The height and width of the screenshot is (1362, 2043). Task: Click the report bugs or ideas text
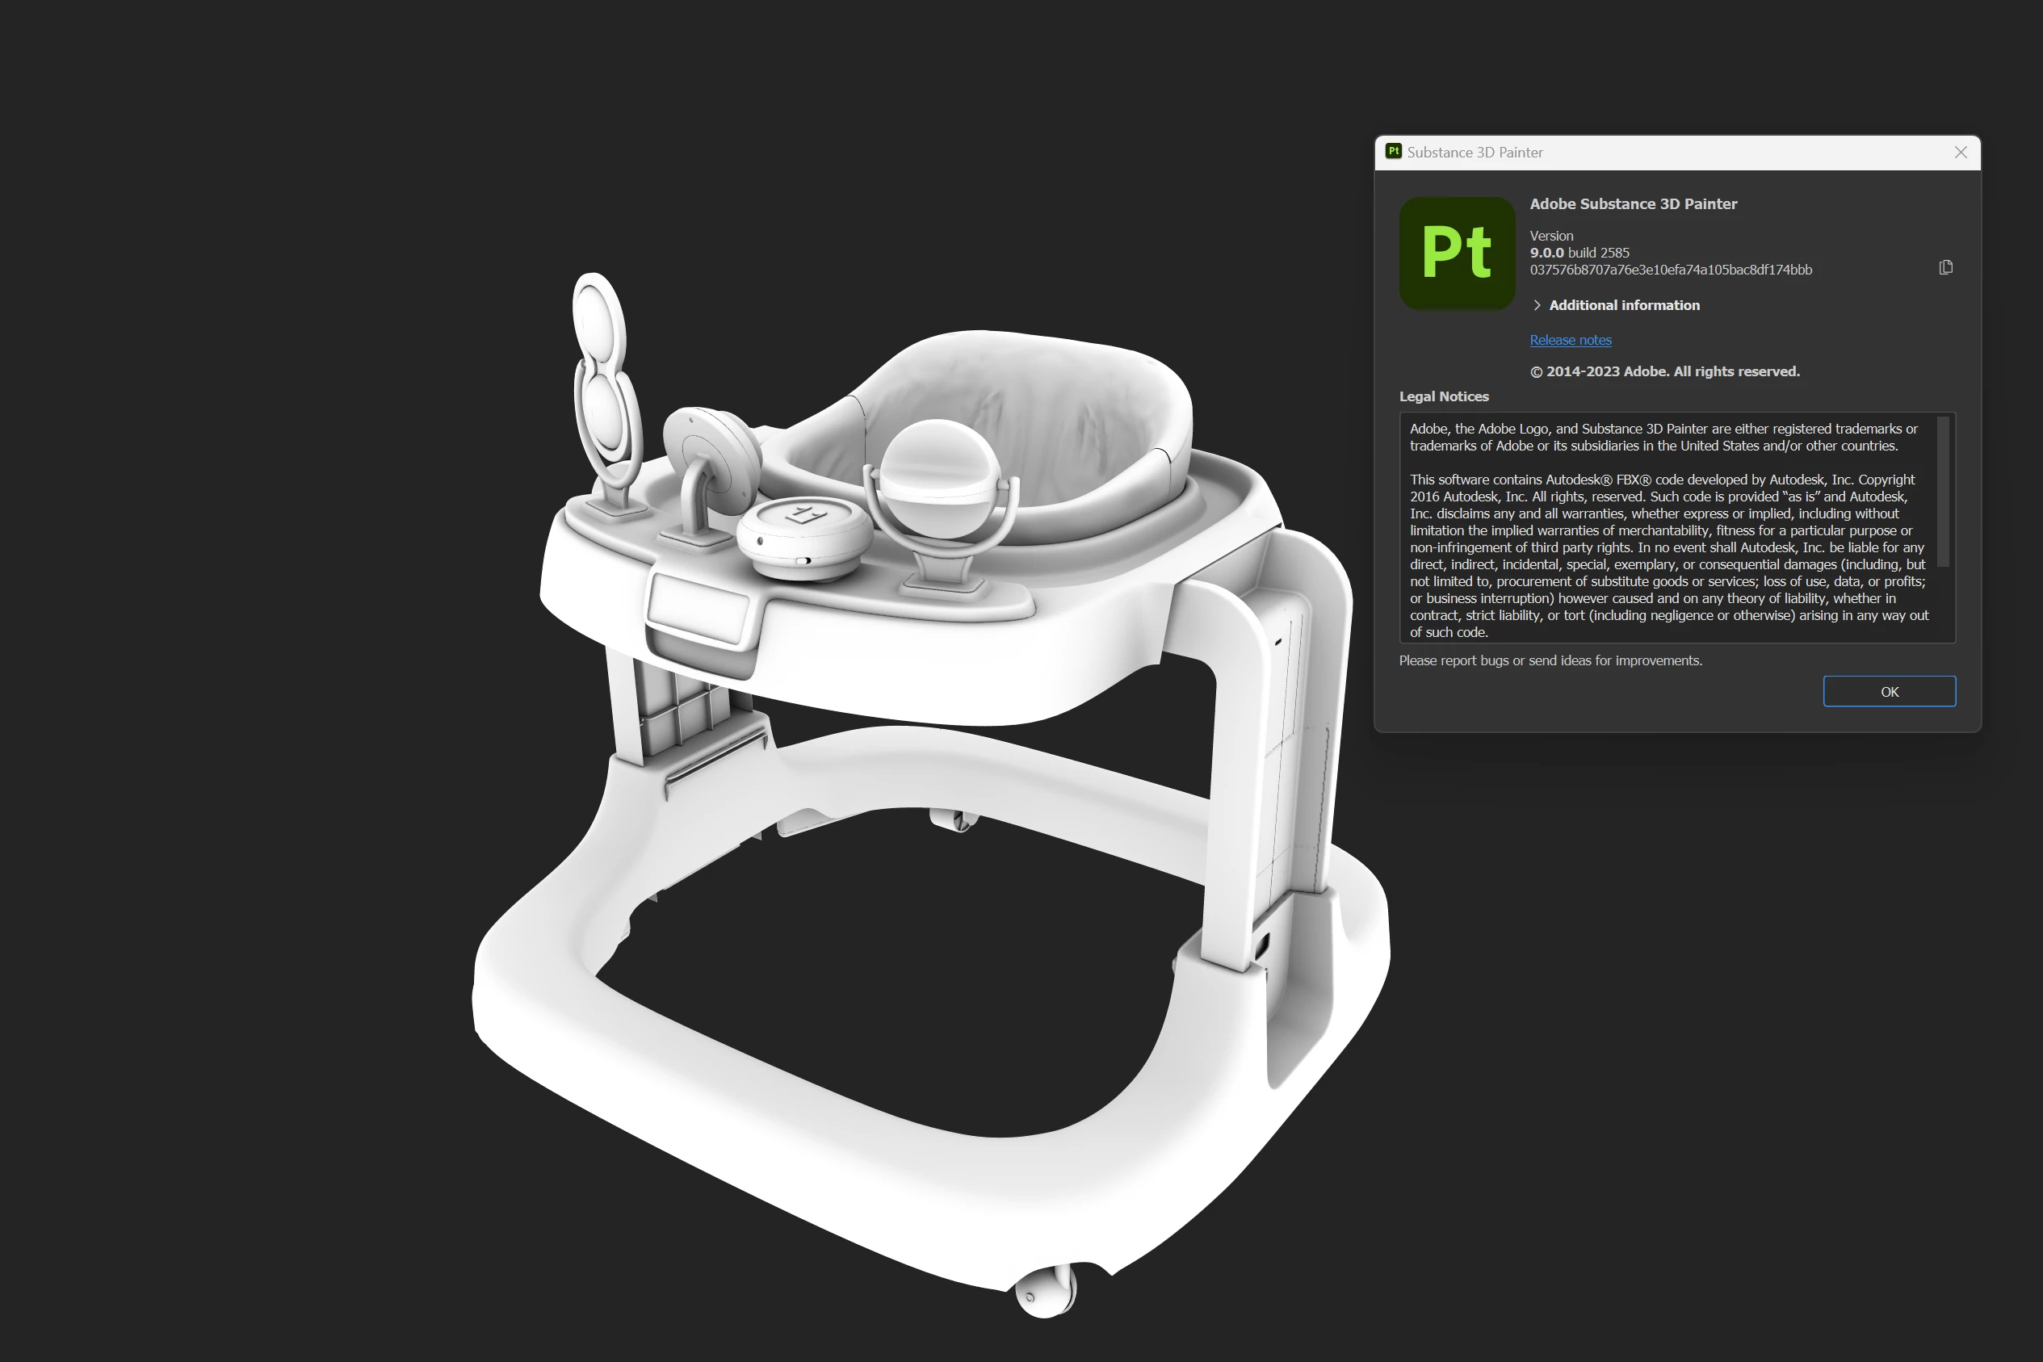click(1550, 661)
